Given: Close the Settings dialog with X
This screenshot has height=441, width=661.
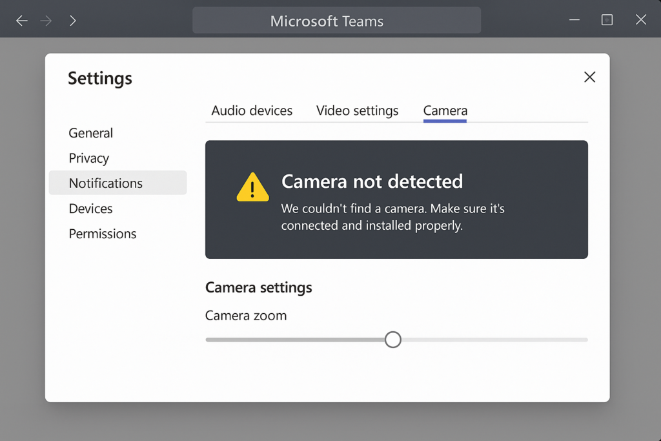Looking at the screenshot, I should tap(589, 77).
